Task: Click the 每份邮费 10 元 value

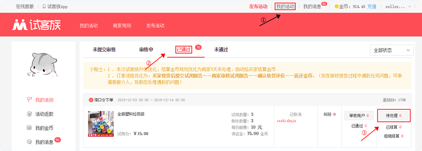Action: [247, 127]
